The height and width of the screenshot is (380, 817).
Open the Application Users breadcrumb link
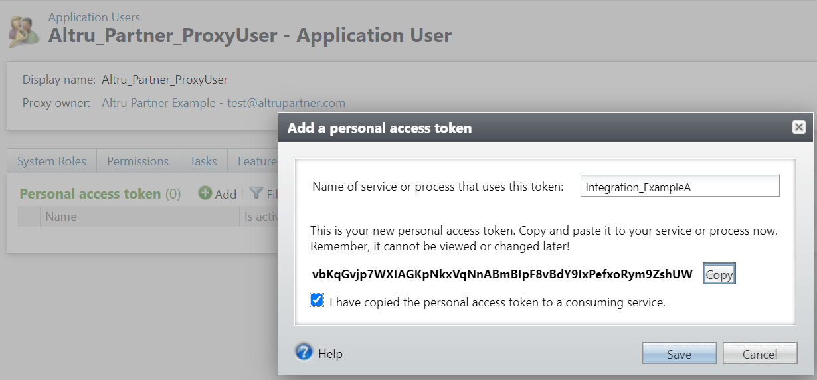click(94, 17)
